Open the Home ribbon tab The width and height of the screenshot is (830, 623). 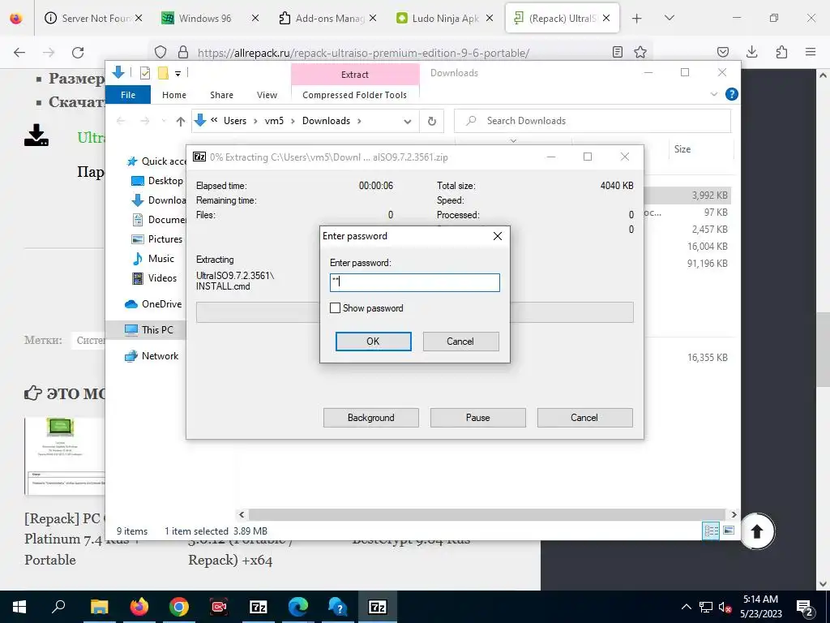[x=174, y=95]
